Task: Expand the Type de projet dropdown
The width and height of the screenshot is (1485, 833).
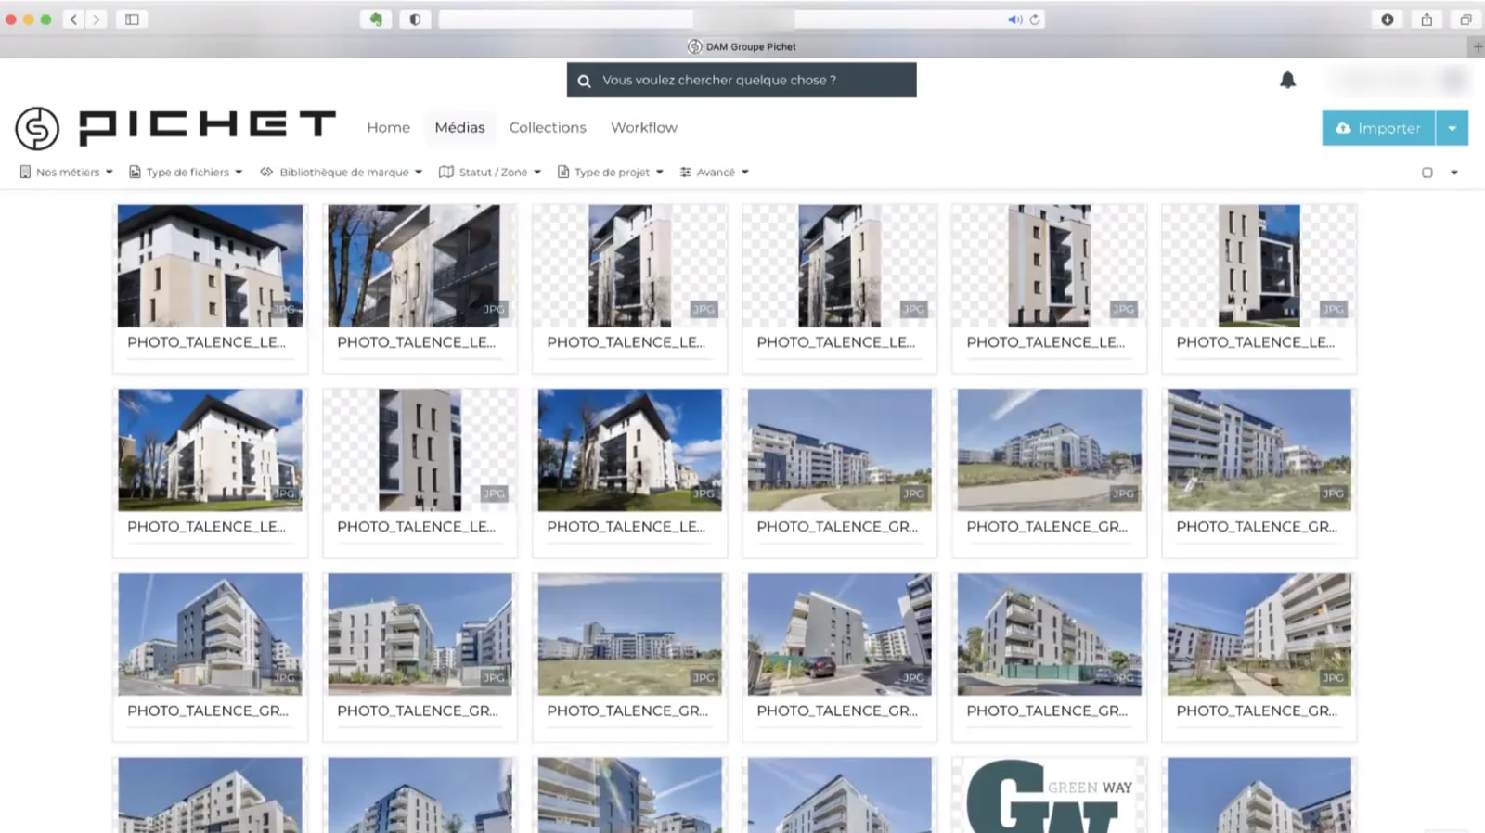Action: point(660,172)
